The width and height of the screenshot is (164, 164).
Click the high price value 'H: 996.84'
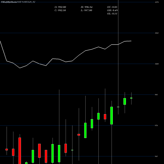click(x=87, y=7)
